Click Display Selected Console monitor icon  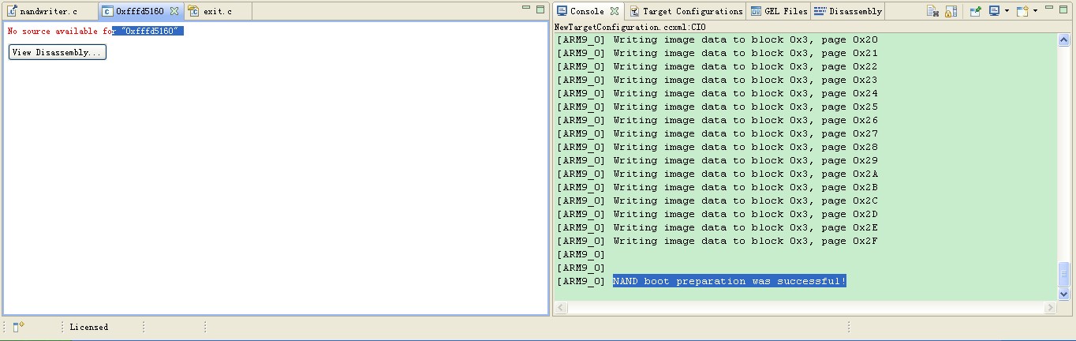994,11
